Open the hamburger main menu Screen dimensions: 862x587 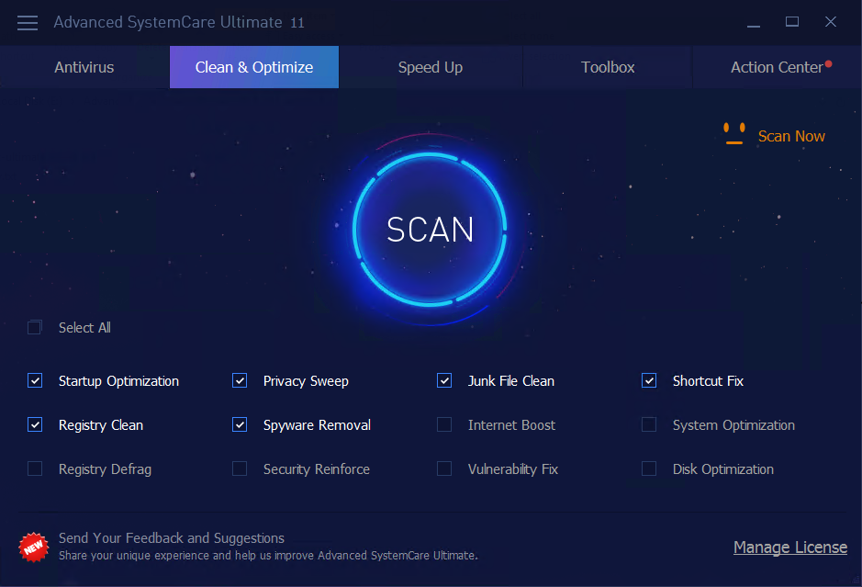click(x=27, y=23)
